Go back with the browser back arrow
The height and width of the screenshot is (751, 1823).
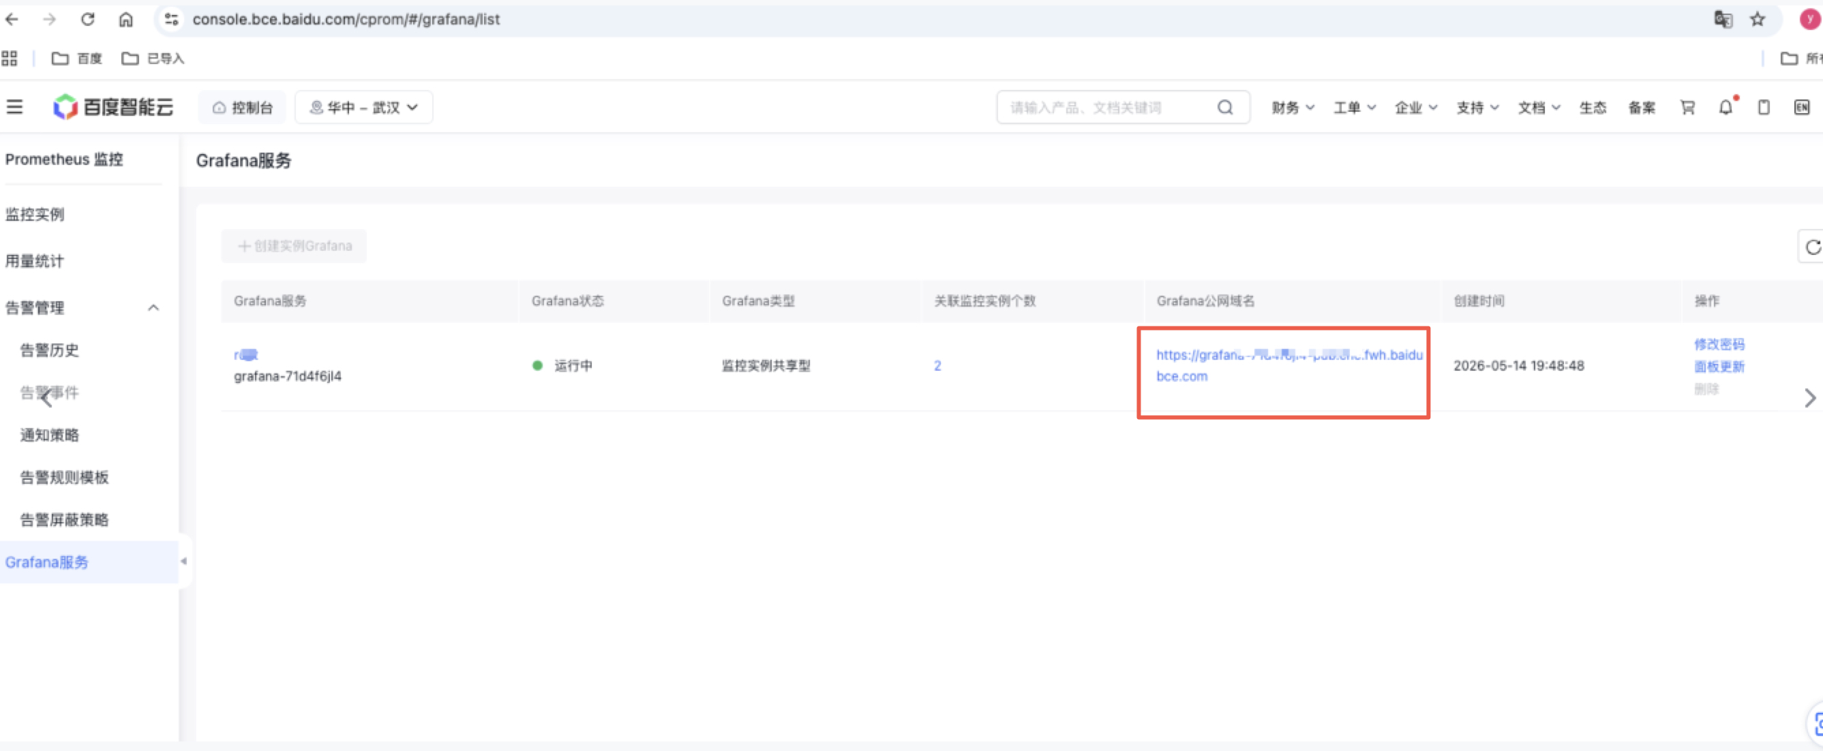point(12,19)
